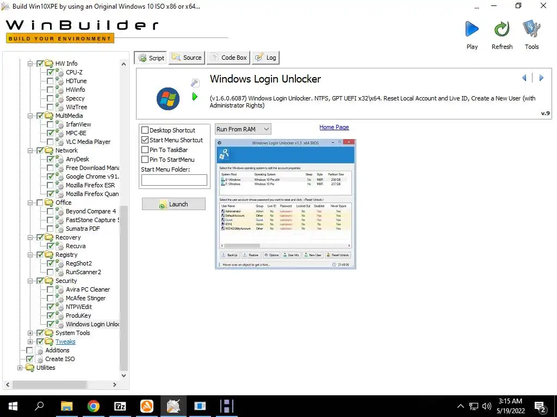
Task: Select the ProduKey tree item
Action: pos(78,315)
